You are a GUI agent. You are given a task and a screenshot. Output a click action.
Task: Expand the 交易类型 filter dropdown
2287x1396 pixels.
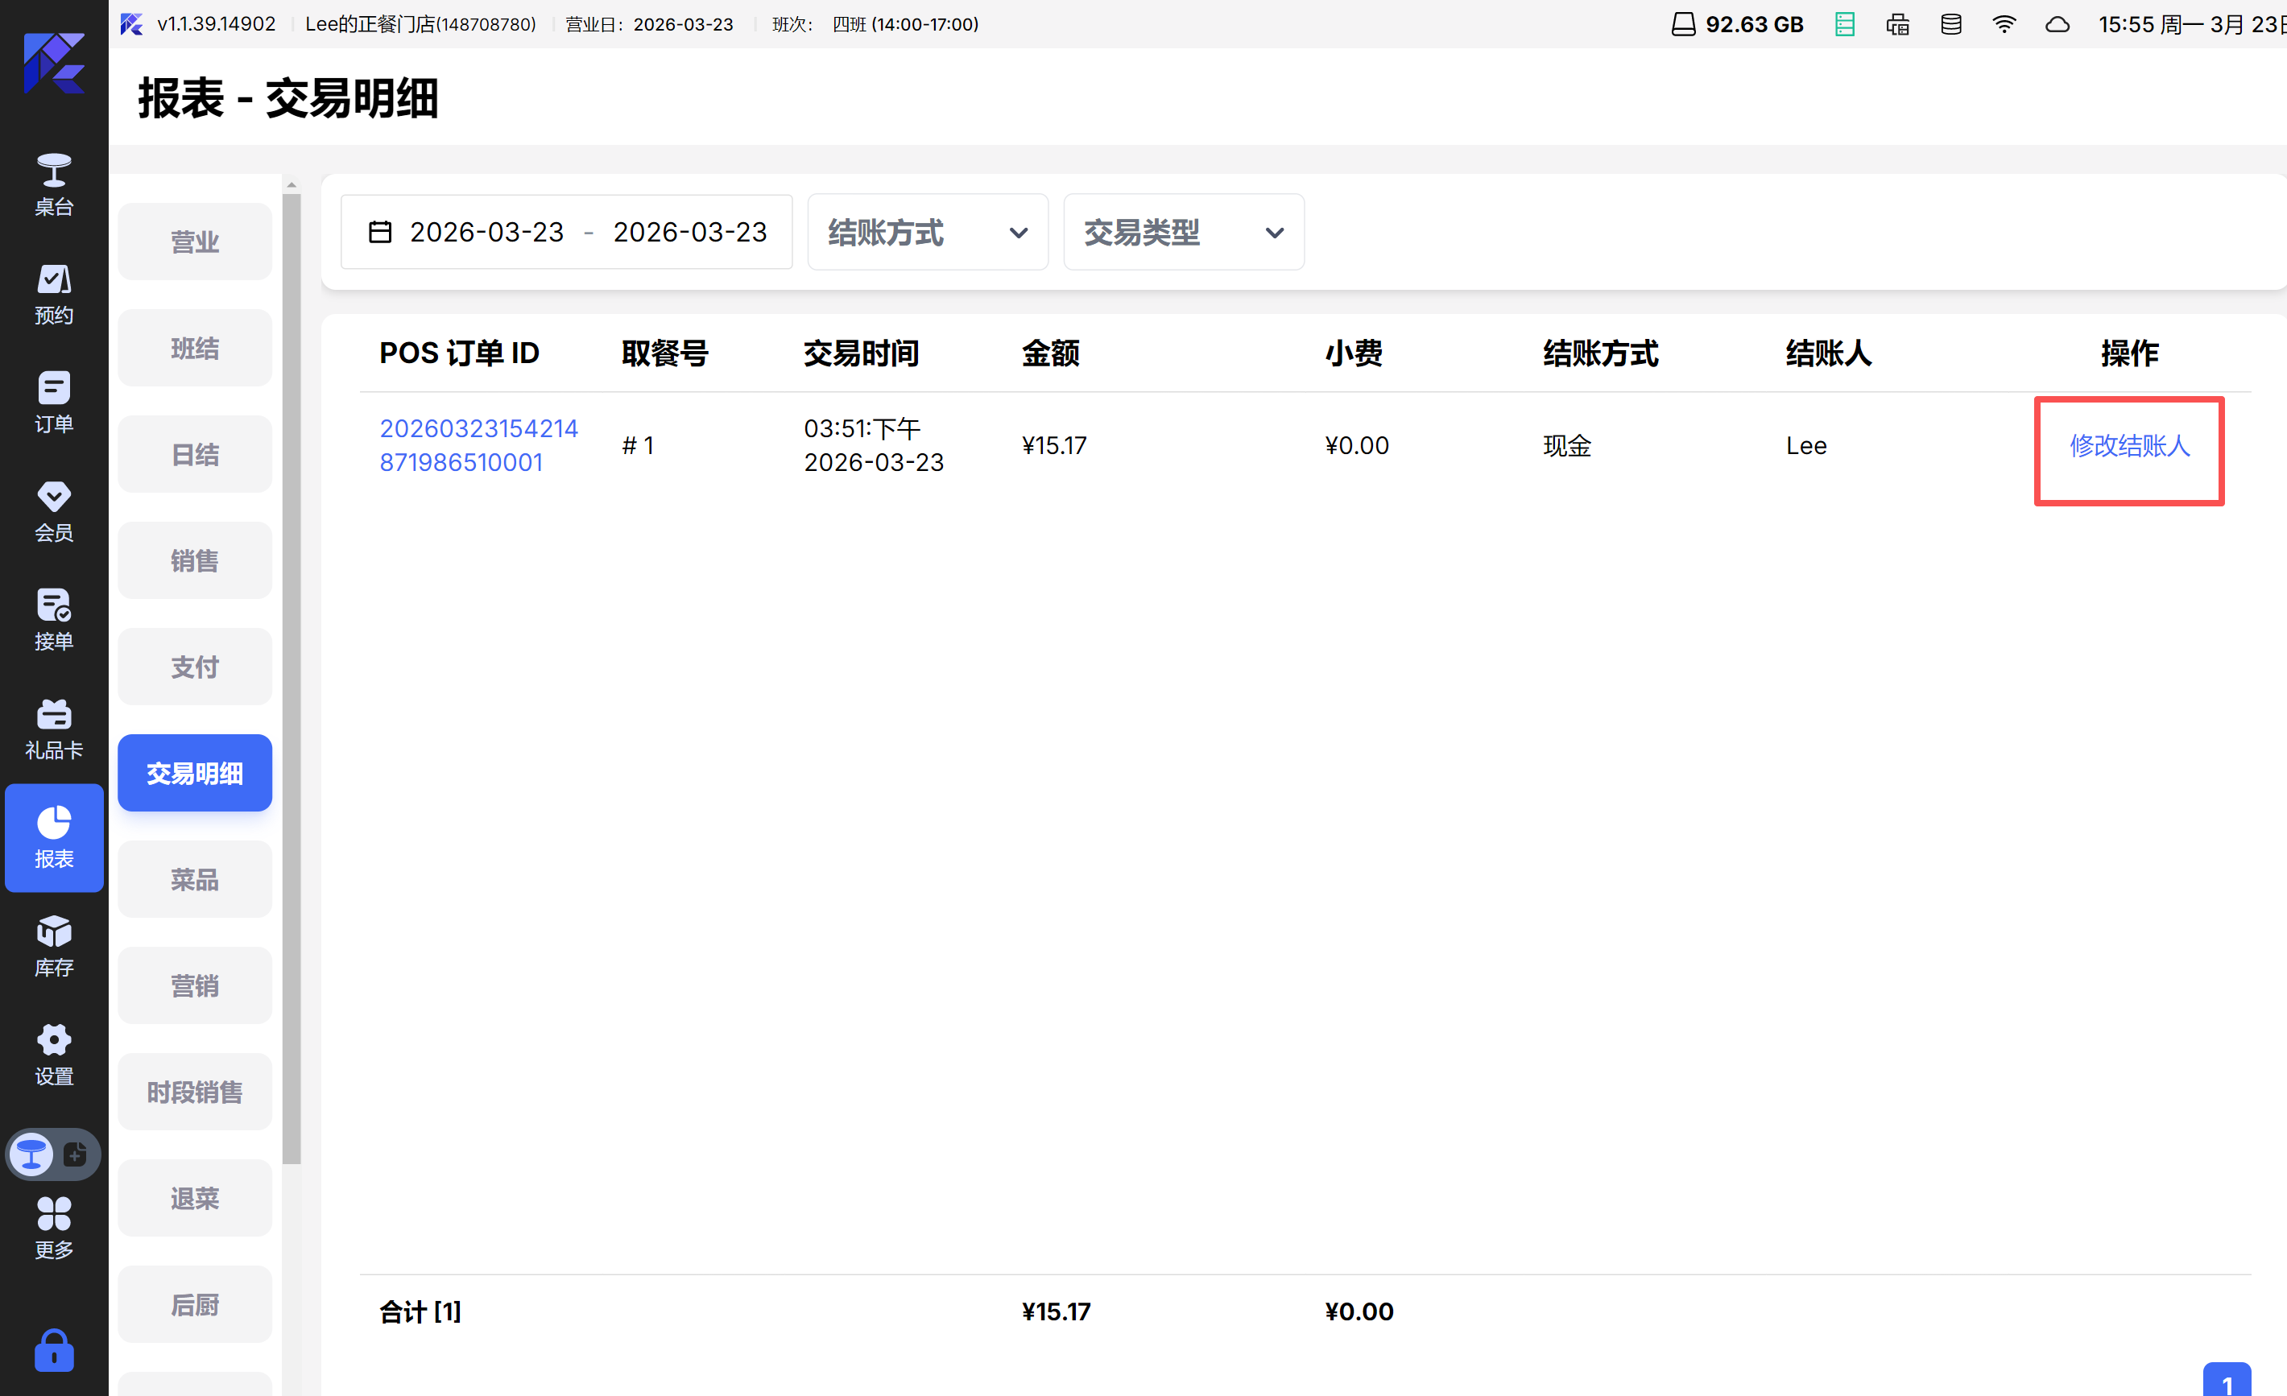point(1184,232)
